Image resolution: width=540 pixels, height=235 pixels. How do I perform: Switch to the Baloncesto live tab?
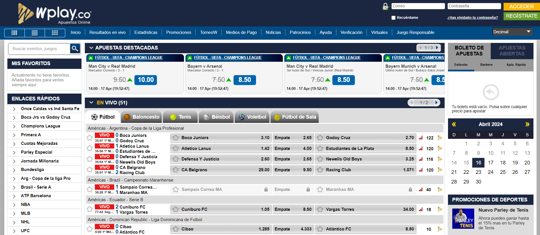pyautogui.click(x=142, y=117)
